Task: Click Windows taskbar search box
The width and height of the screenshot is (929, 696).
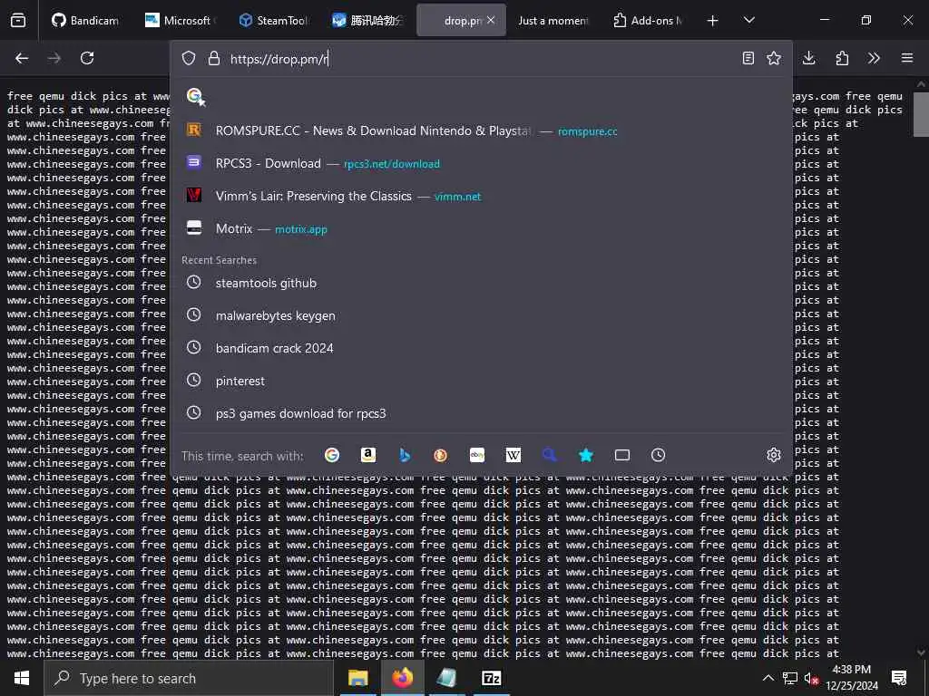Action: click(x=189, y=678)
